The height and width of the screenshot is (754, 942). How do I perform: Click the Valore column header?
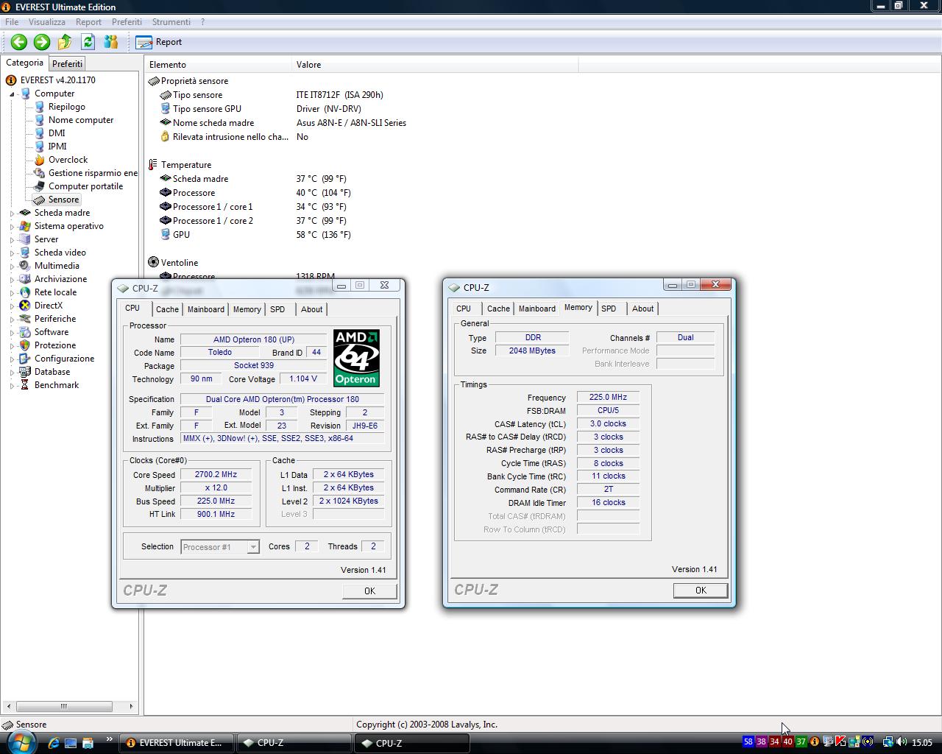(435, 65)
